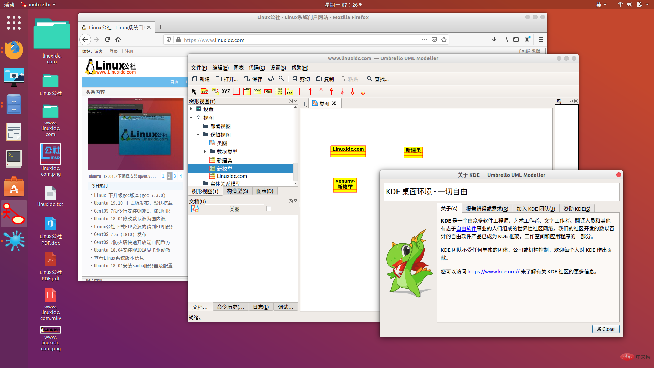Bookmark this page with the star icon
This screenshot has height=368, width=654.
click(444, 40)
